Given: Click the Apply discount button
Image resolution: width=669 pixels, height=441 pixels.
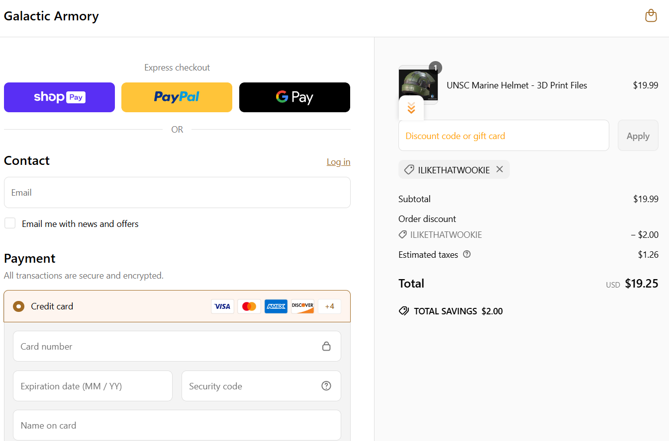Looking at the screenshot, I should click(x=638, y=136).
